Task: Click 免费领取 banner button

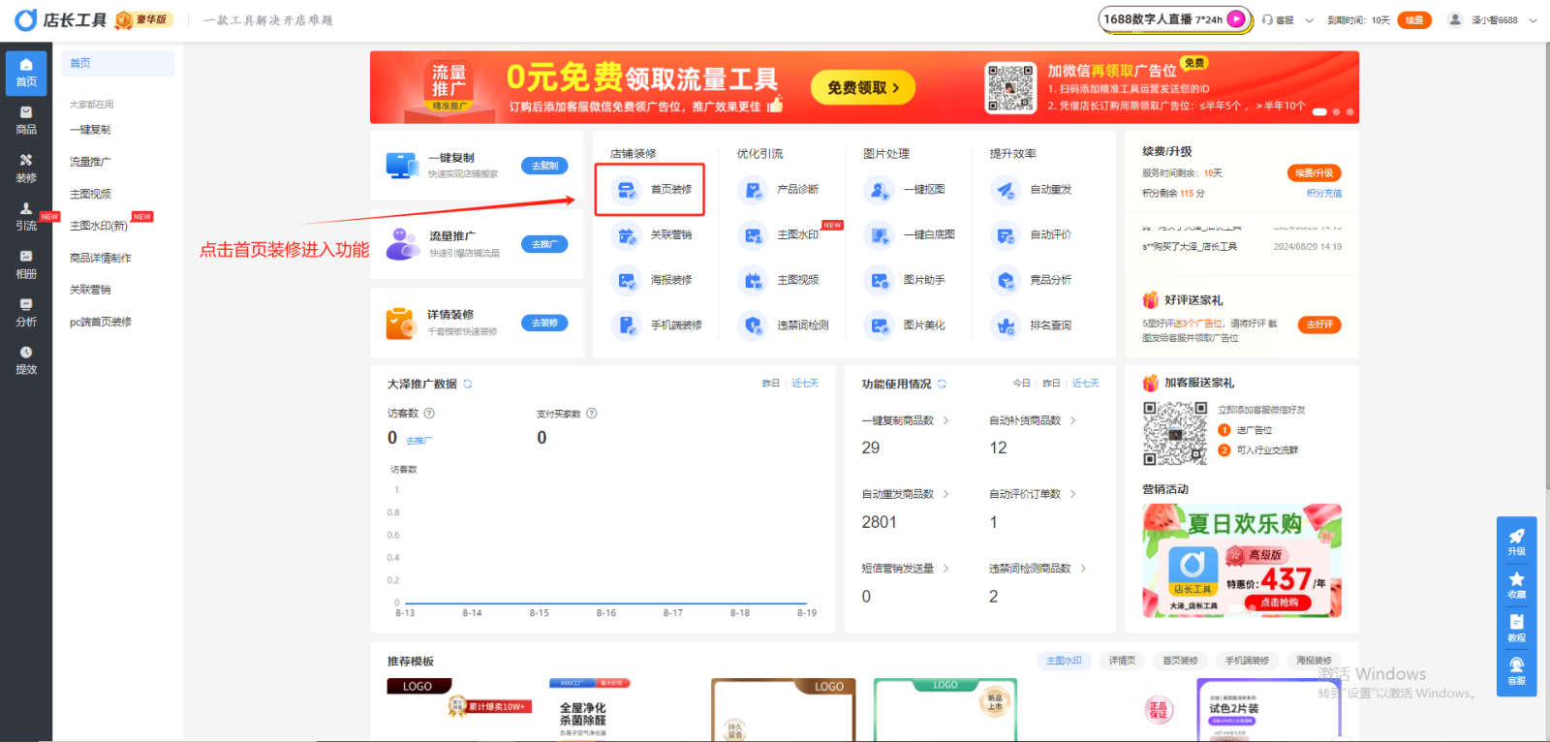Action: (863, 87)
